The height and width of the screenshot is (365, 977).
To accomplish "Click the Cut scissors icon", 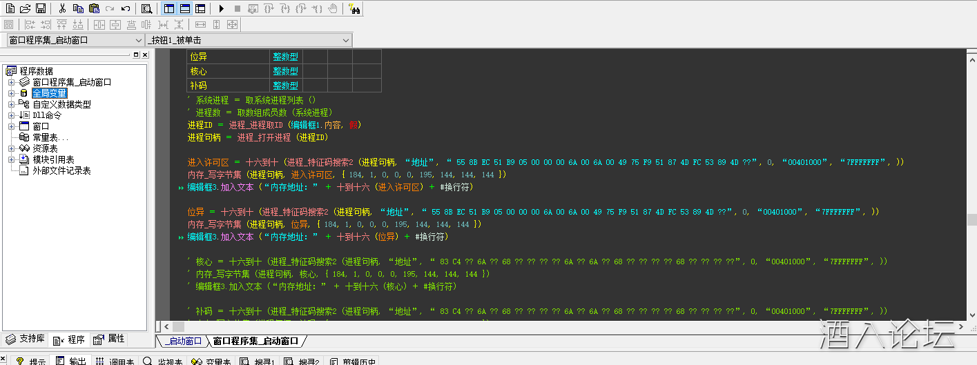I will pyautogui.click(x=62, y=9).
